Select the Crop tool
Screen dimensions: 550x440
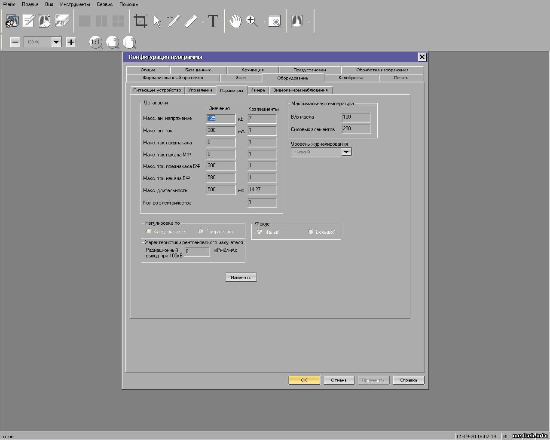[141, 21]
